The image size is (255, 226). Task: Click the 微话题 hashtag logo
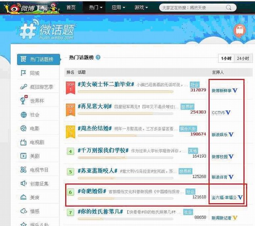click(47, 30)
